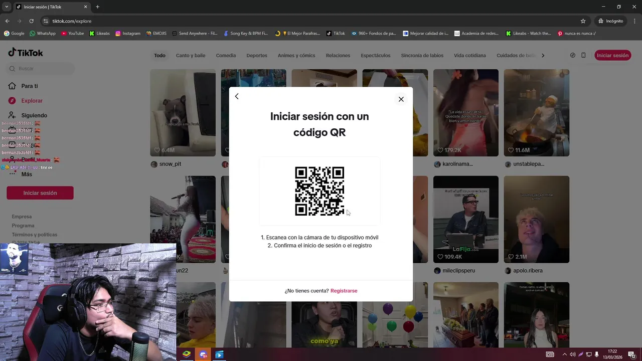Open the Empresa footer link
The height and width of the screenshot is (361, 642).
point(22,217)
